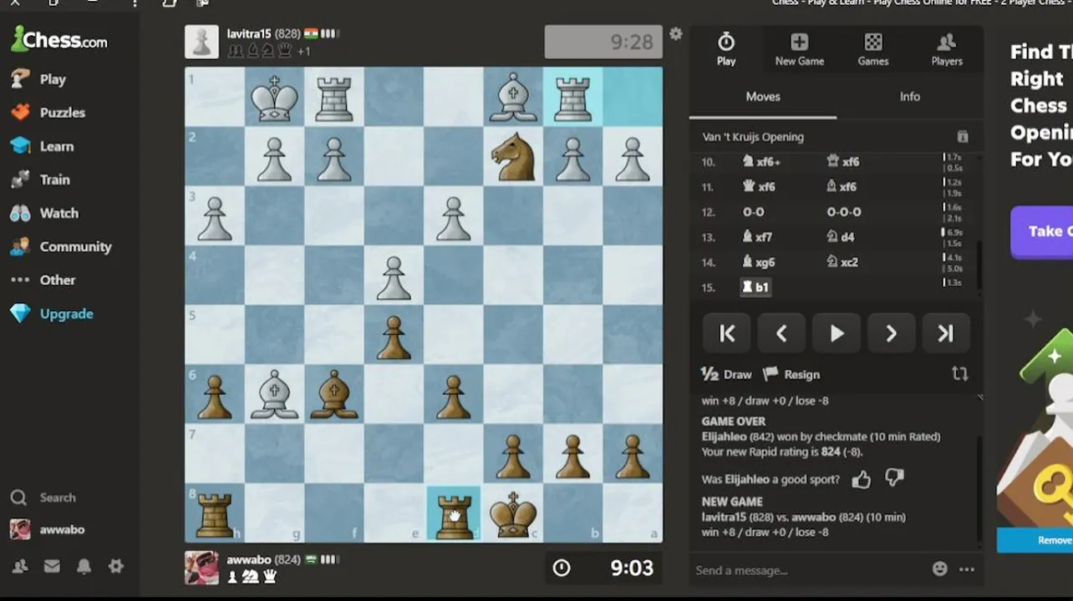Click the play moves button
1073x601 pixels.
pos(837,334)
